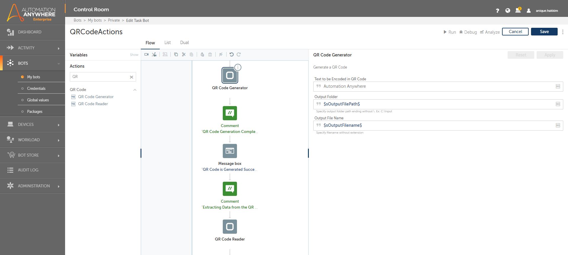Open the help question mark icon
Screen dimensions: 568x255
[x=497, y=11]
